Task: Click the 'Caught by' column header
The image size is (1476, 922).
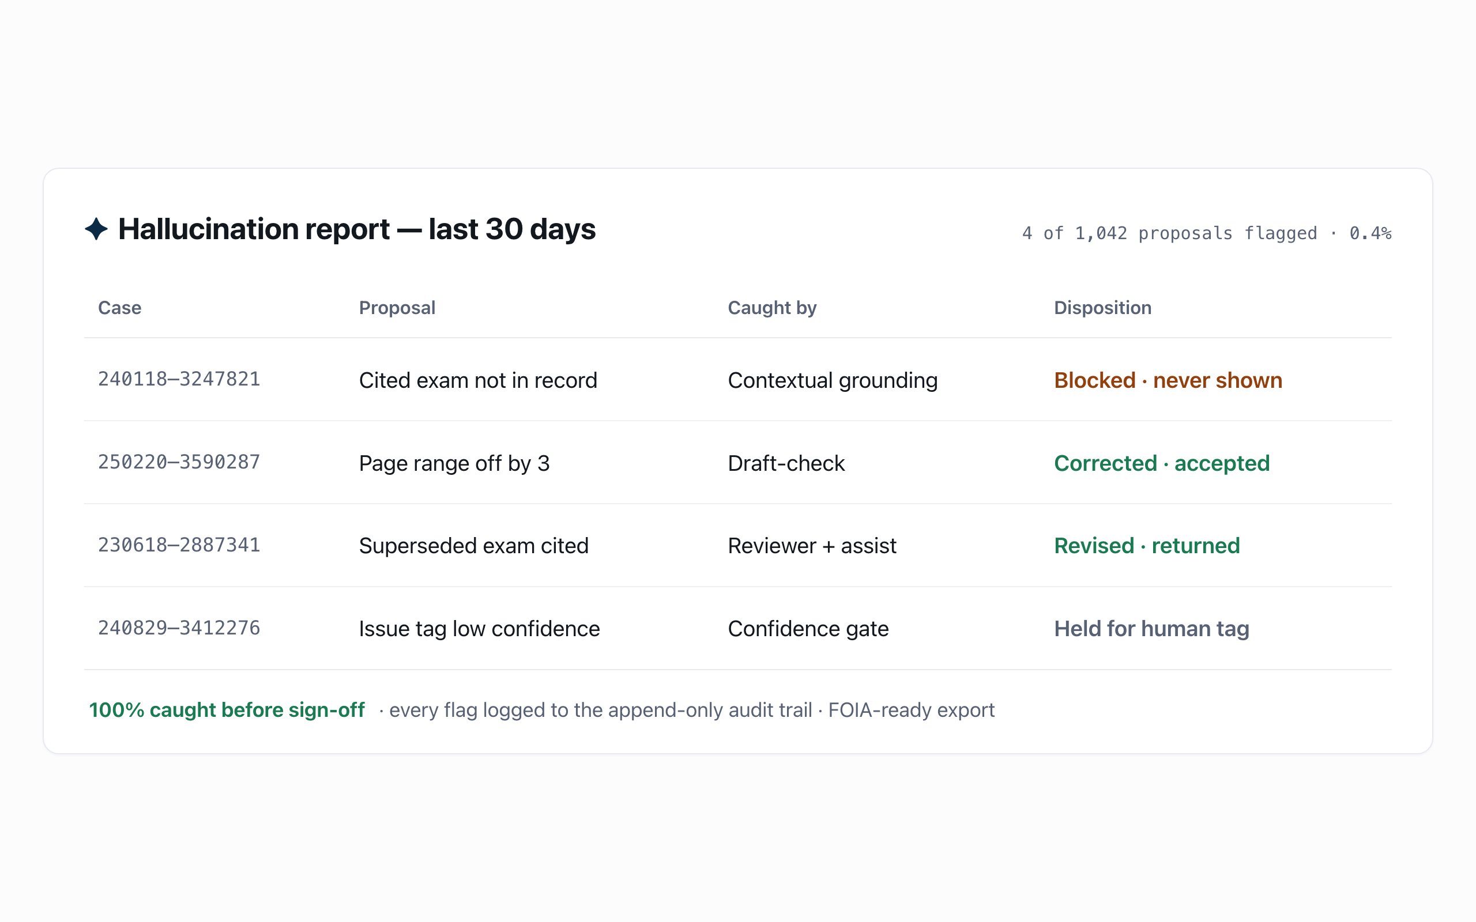Action: 772,307
